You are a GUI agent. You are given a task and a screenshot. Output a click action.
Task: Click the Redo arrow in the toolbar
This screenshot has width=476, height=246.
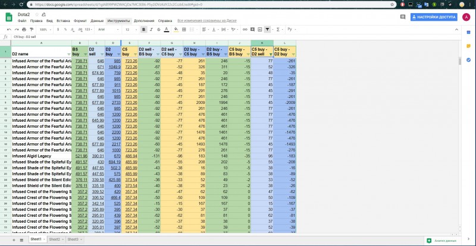click(x=17, y=30)
